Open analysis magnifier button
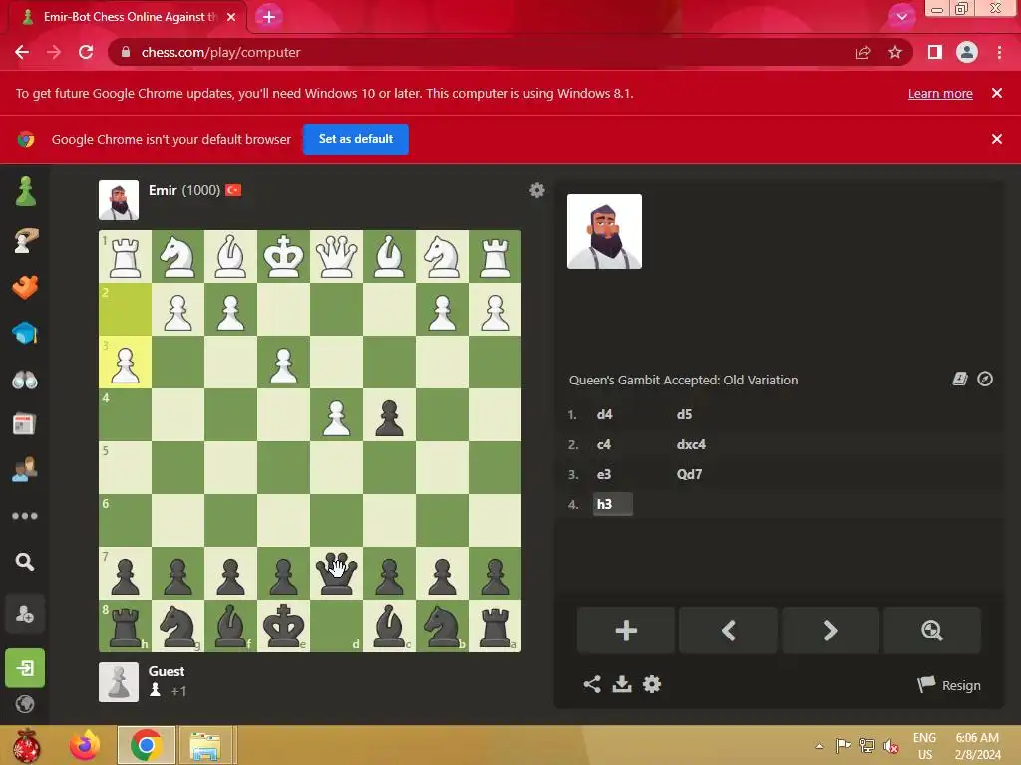1021x765 pixels. click(932, 631)
